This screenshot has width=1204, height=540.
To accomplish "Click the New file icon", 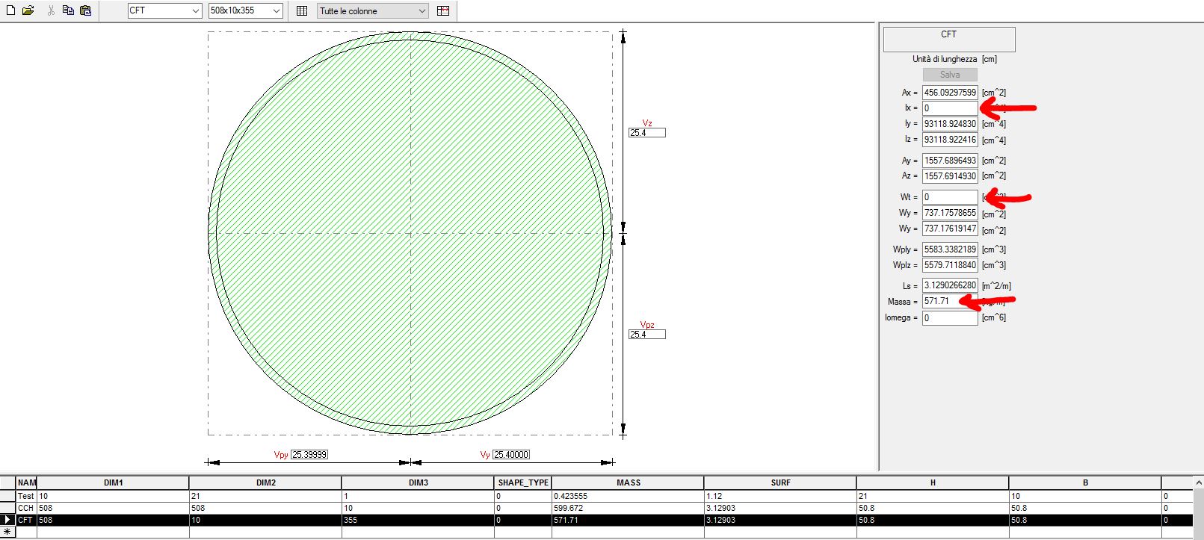I will (10, 10).
